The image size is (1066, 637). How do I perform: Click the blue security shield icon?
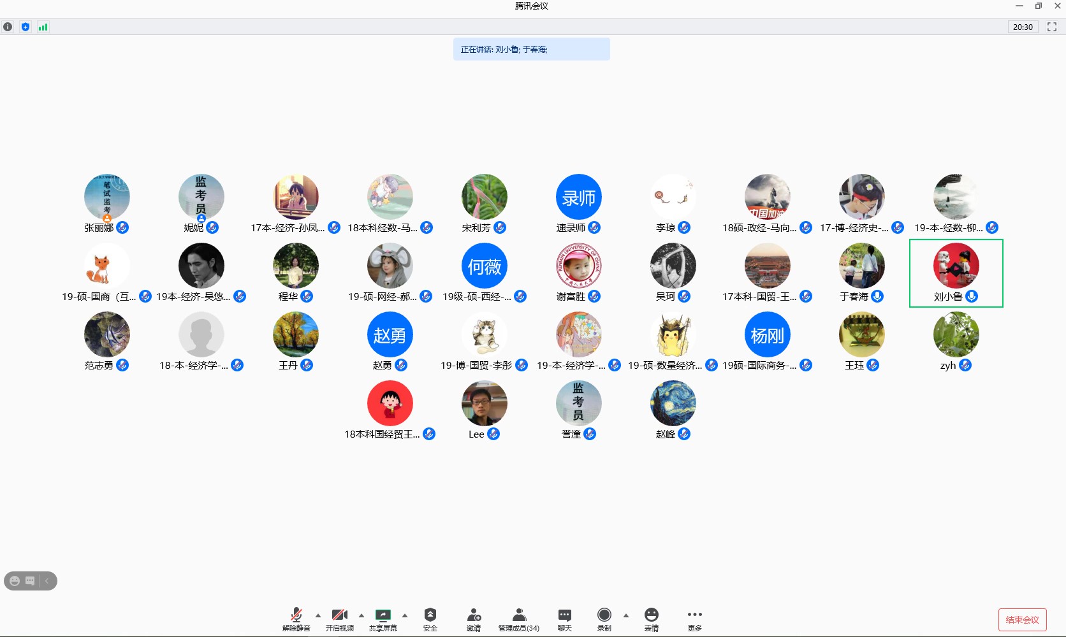26,27
